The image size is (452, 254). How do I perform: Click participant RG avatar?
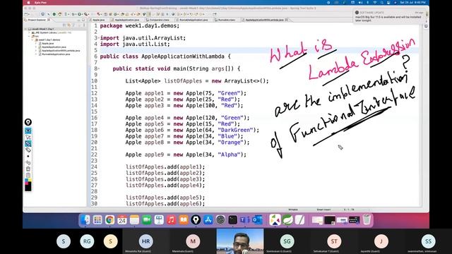pos(87,241)
